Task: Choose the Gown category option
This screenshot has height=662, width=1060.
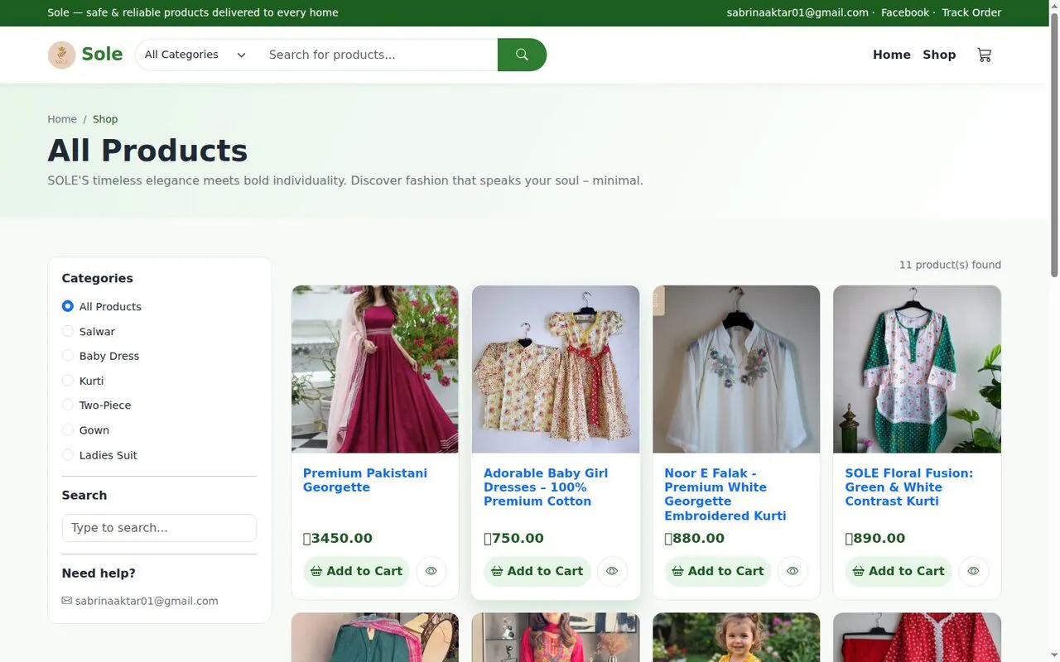Action: (x=68, y=430)
